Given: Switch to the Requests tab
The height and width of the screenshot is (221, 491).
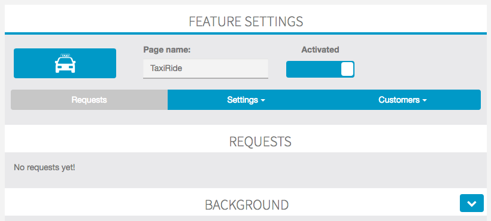Looking at the screenshot, I should point(89,100).
